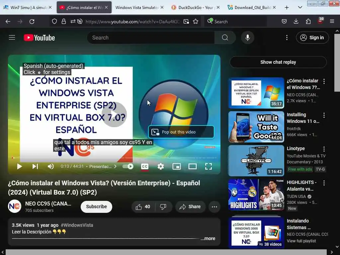Toggle the autoplay switch in player
This screenshot has width=340, height=255.
pos(128,167)
